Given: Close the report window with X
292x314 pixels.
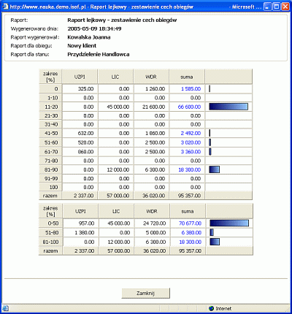Looking at the screenshot, I should point(285,7).
